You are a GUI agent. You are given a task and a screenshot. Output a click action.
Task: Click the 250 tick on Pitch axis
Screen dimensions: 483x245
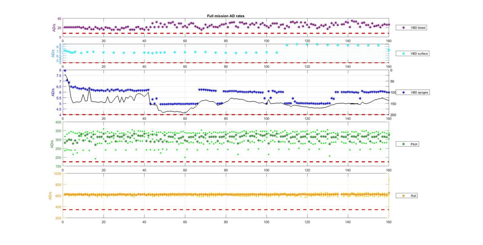pos(58,149)
